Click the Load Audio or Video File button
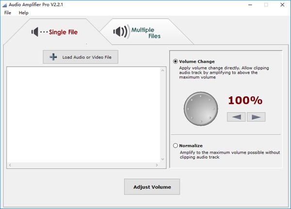Viewport: 291px width, 209px height. pyautogui.click(x=81, y=57)
